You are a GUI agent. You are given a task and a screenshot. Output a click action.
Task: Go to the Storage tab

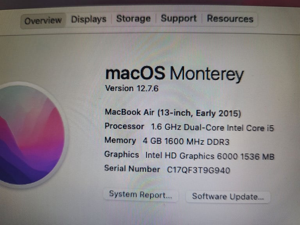(133, 19)
